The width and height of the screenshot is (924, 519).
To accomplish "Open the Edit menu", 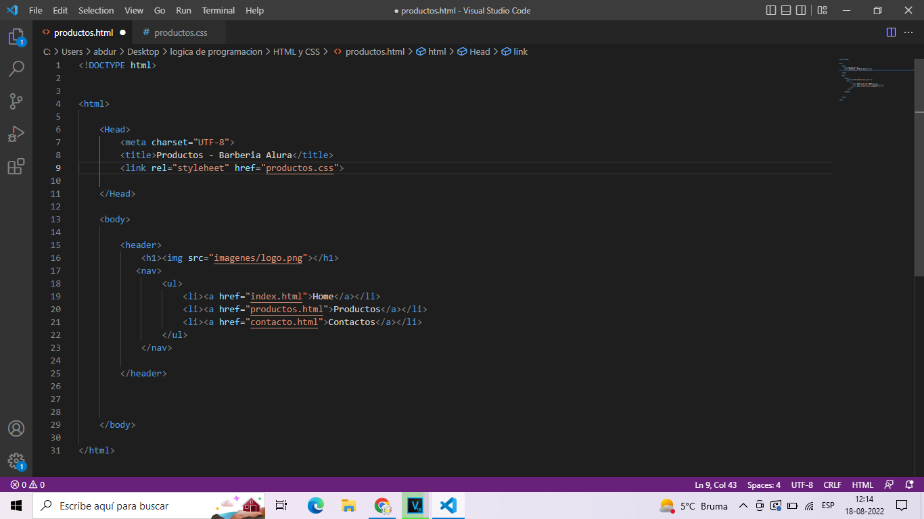I will point(60,10).
